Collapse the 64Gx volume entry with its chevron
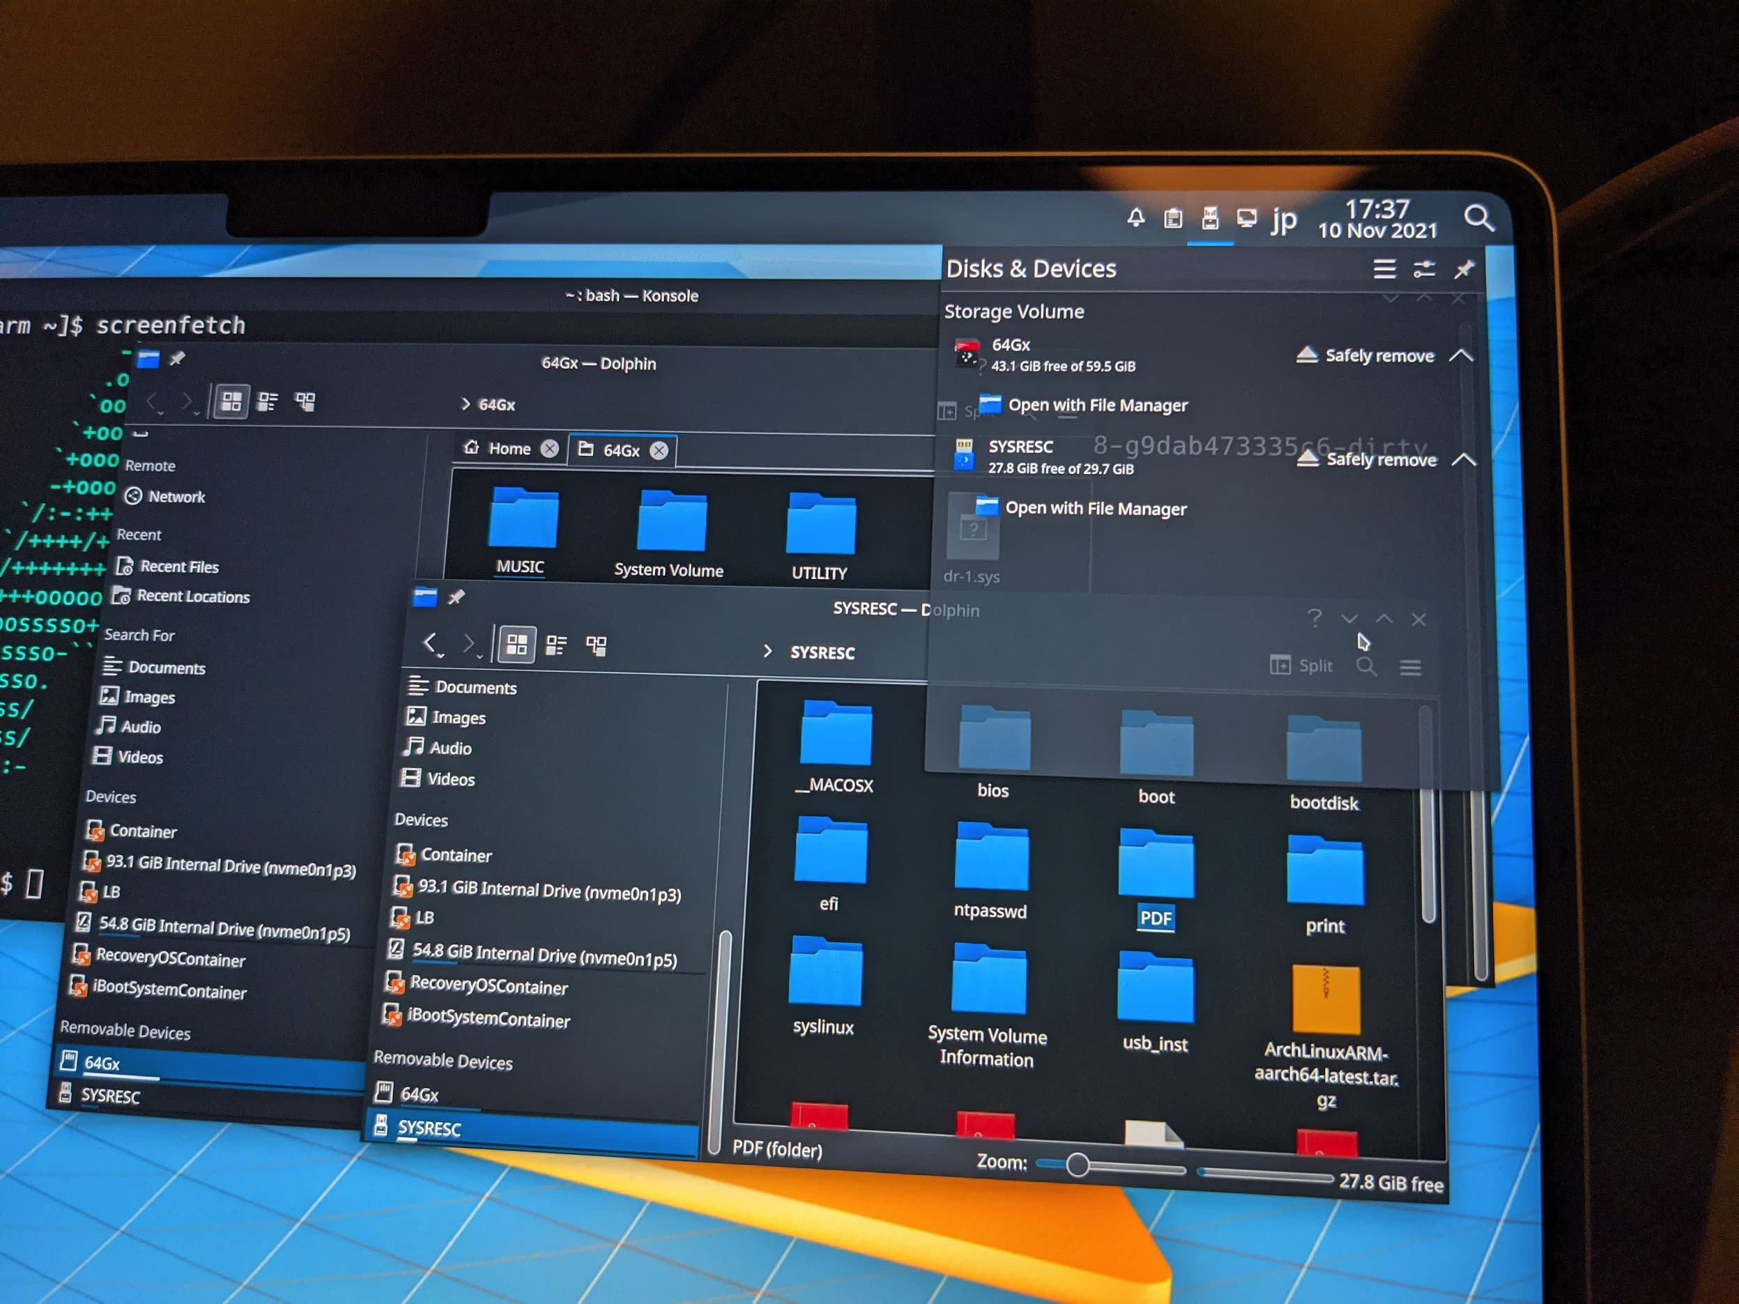The width and height of the screenshot is (1739, 1304). pyautogui.click(x=1464, y=355)
